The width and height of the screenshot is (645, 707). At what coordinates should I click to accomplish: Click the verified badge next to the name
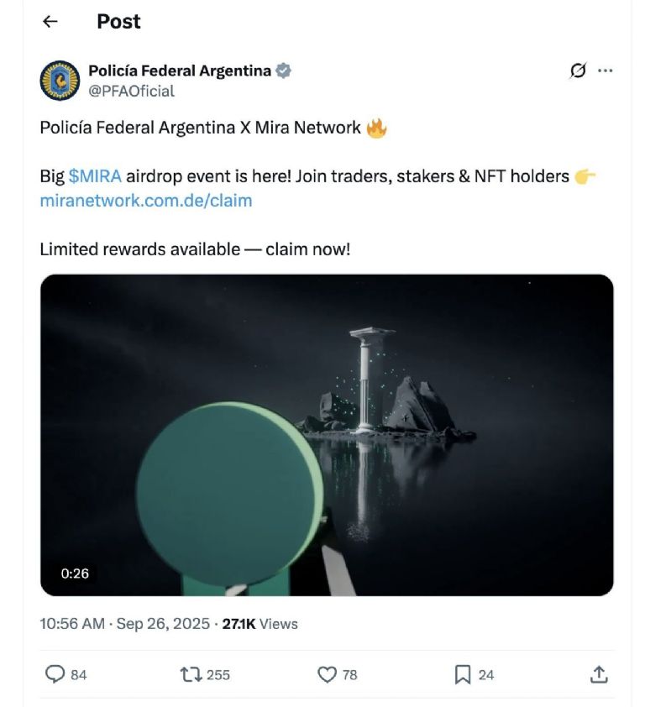(x=284, y=71)
